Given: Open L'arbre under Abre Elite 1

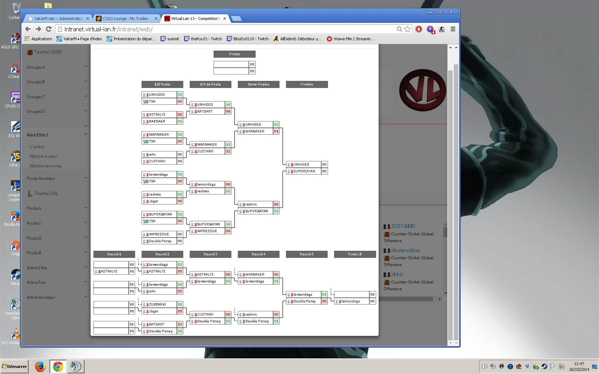Looking at the screenshot, I should (37, 147).
